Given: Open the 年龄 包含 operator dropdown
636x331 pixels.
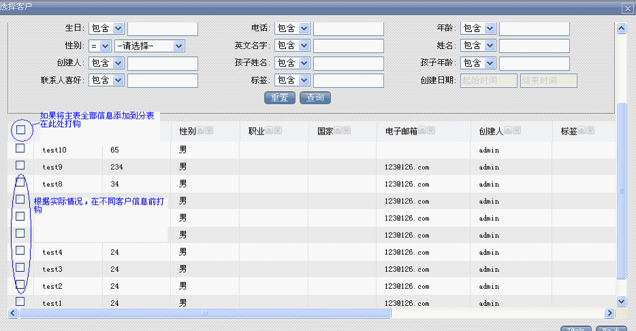Looking at the screenshot, I should coord(490,29).
